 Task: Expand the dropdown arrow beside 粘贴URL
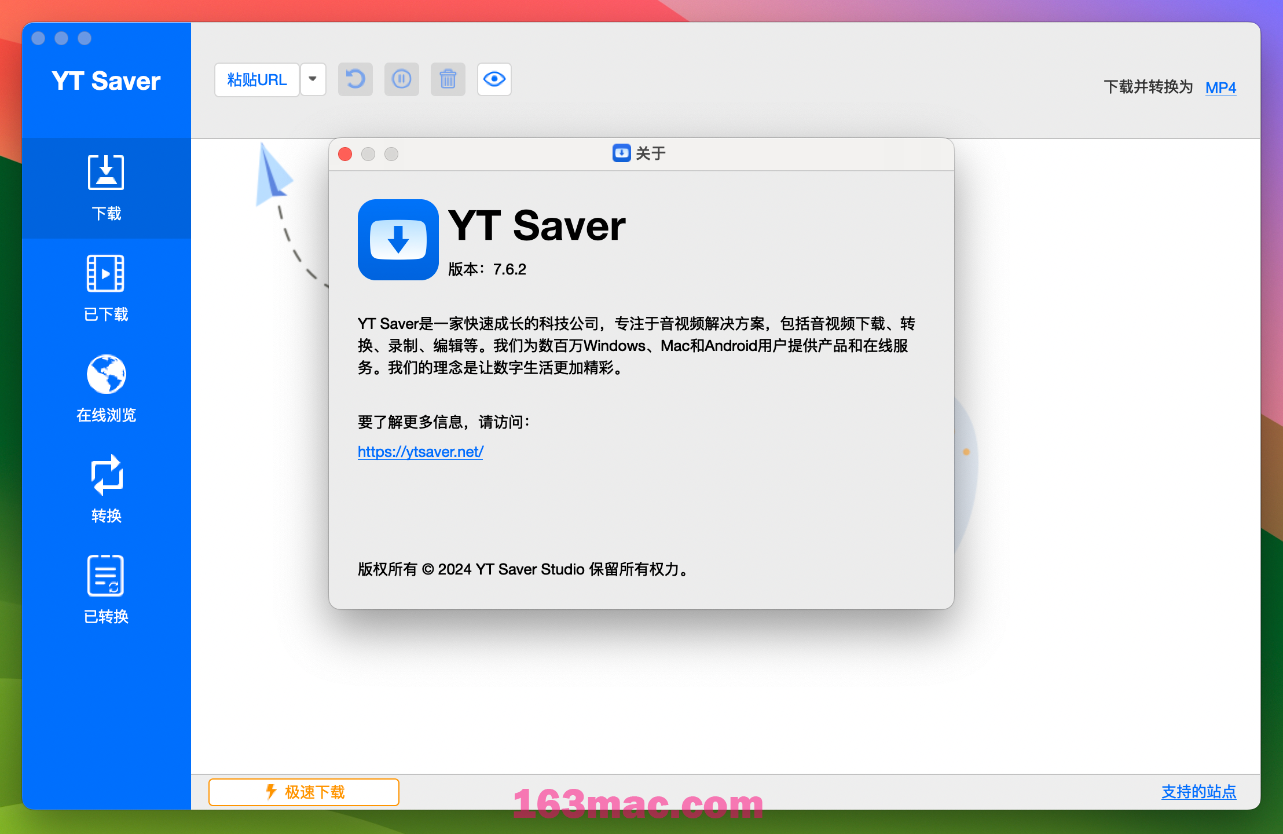click(x=313, y=80)
